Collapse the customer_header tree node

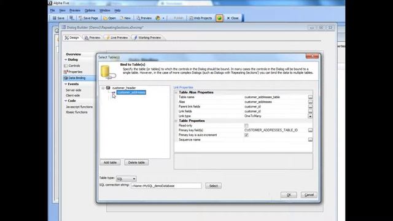[103, 88]
